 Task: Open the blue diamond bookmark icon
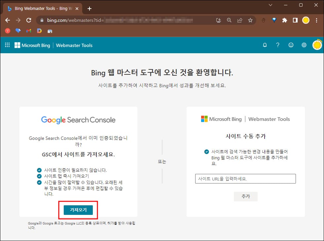(18, 31)
